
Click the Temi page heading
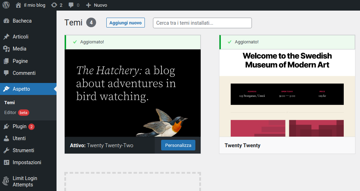[73, 23]
